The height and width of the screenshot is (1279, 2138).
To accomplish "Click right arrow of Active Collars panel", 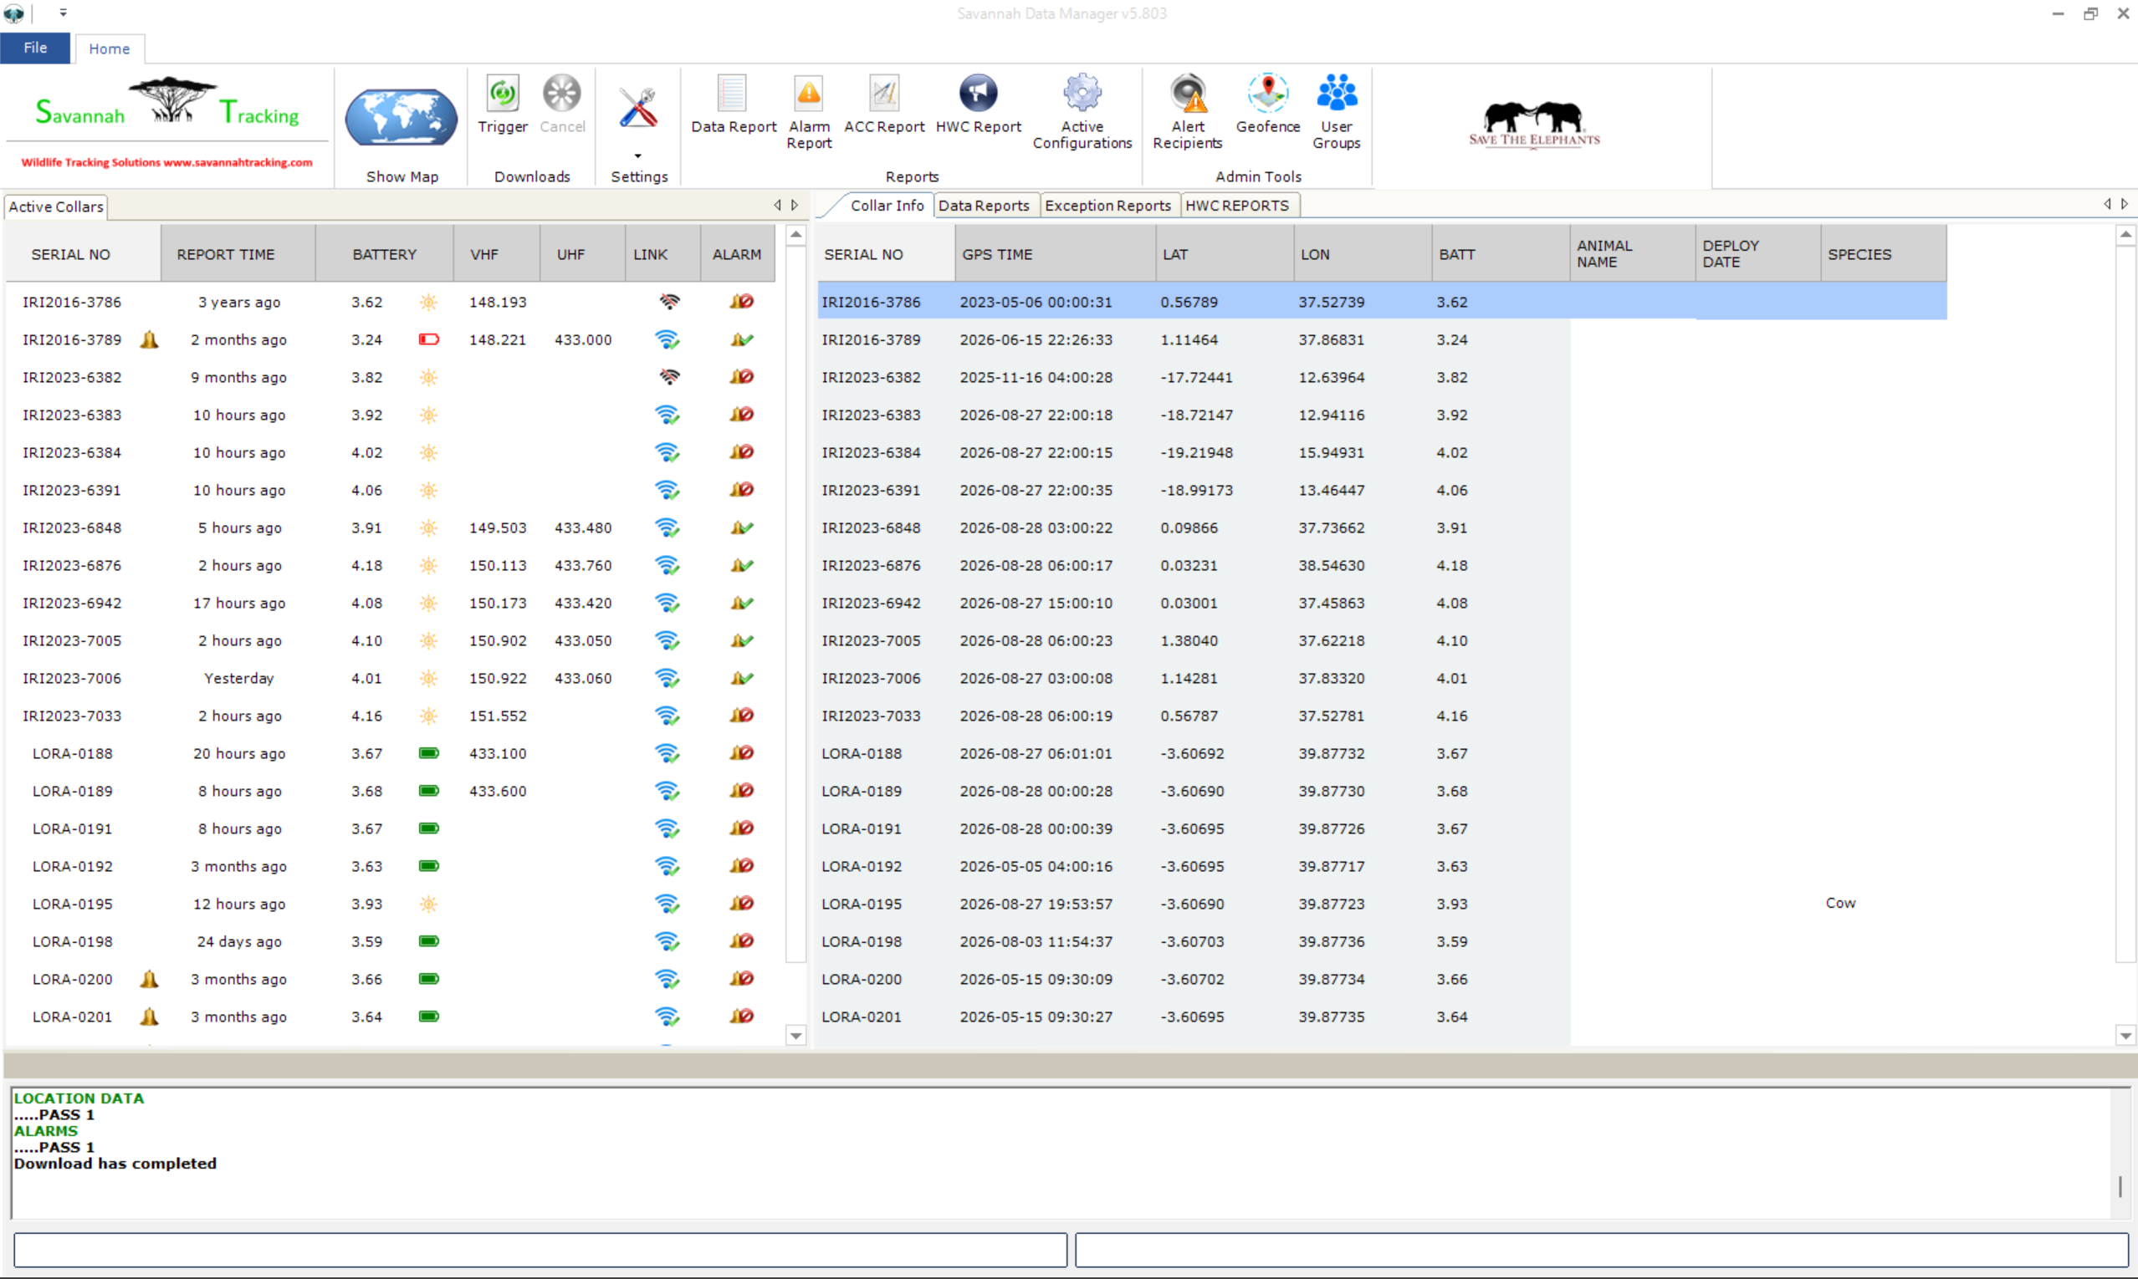I will click(x=795, y=205).
